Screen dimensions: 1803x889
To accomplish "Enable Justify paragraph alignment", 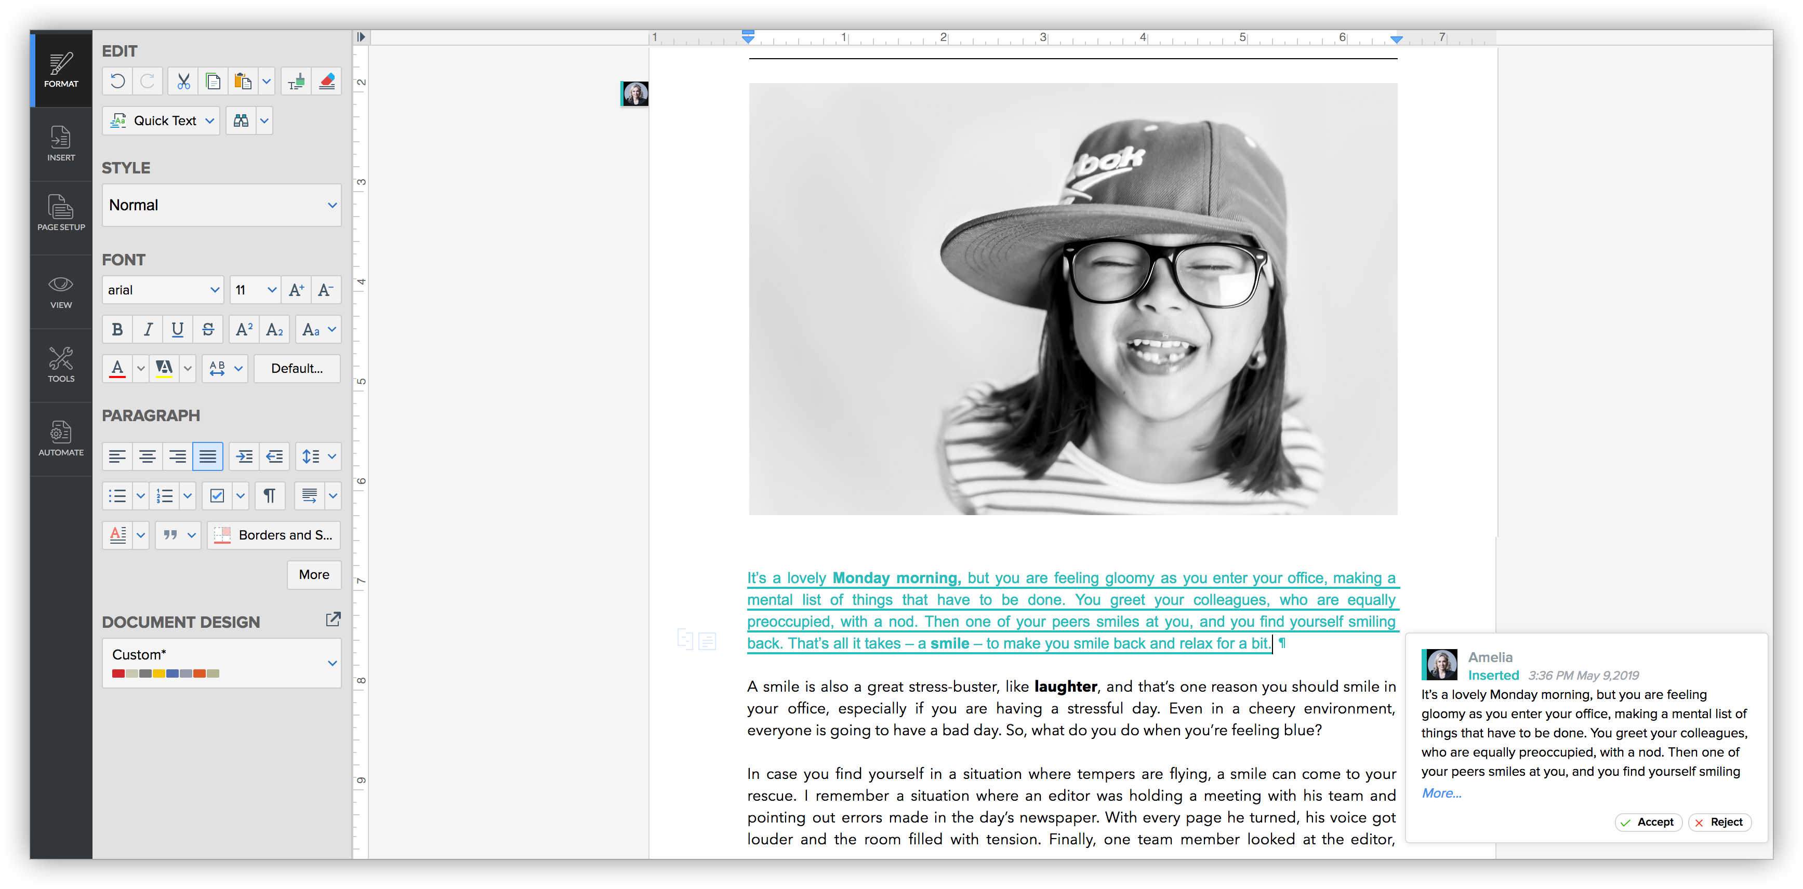I will (208, 457).
